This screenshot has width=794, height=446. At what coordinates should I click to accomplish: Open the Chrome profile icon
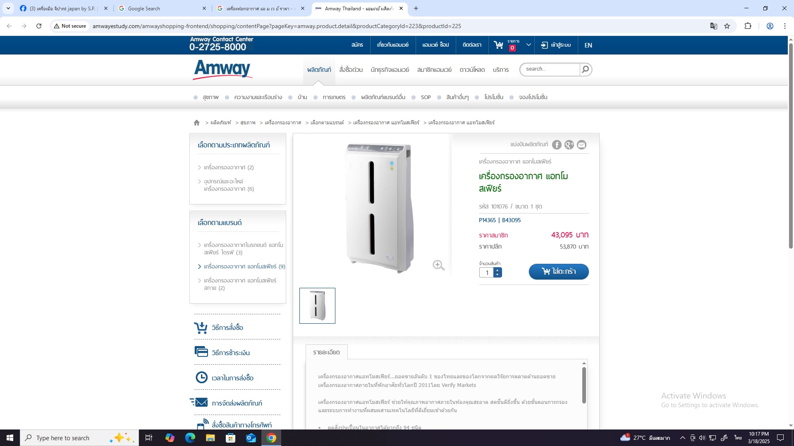click(x=770, y=26)
